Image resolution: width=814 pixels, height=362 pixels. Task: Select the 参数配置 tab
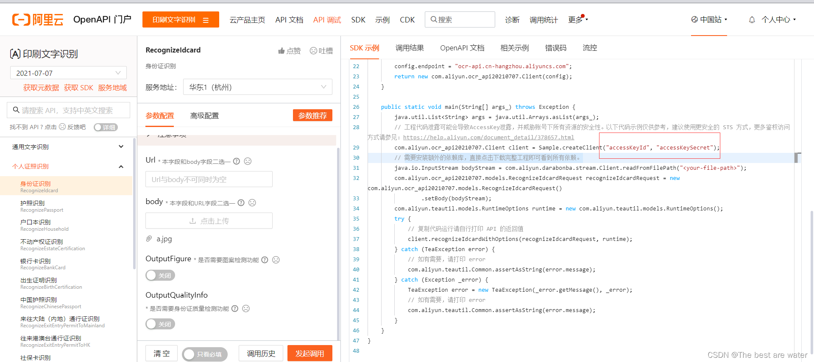160,116
